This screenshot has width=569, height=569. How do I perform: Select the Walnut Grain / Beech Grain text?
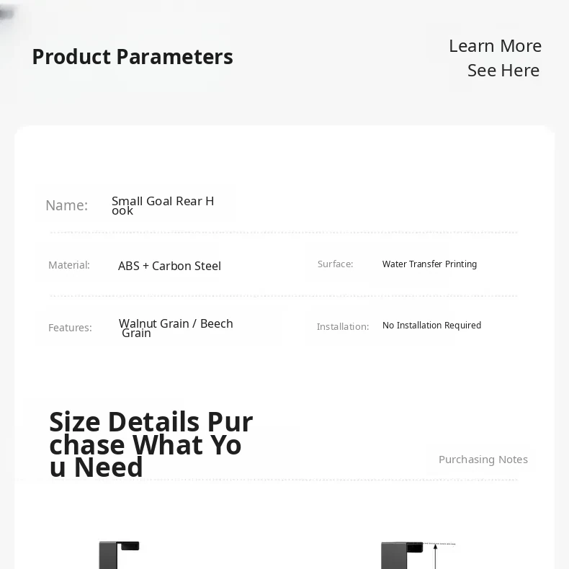(176, 328)
